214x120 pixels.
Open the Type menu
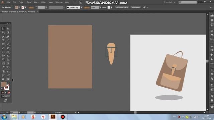coord(29,2)
